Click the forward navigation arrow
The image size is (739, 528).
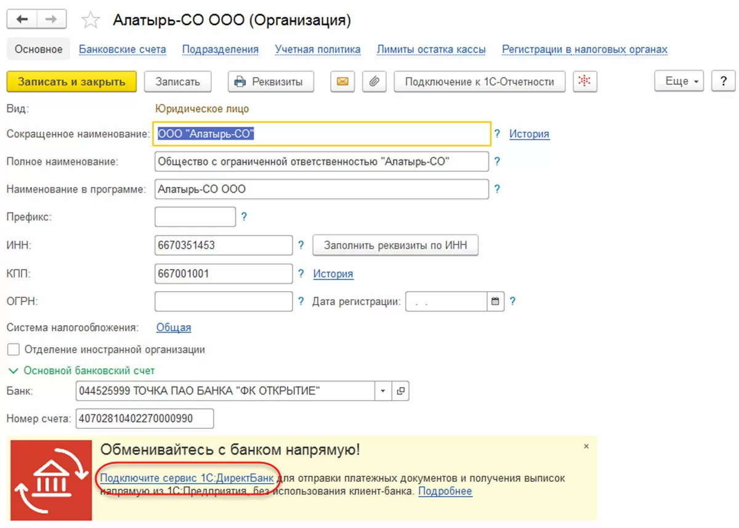52,20
